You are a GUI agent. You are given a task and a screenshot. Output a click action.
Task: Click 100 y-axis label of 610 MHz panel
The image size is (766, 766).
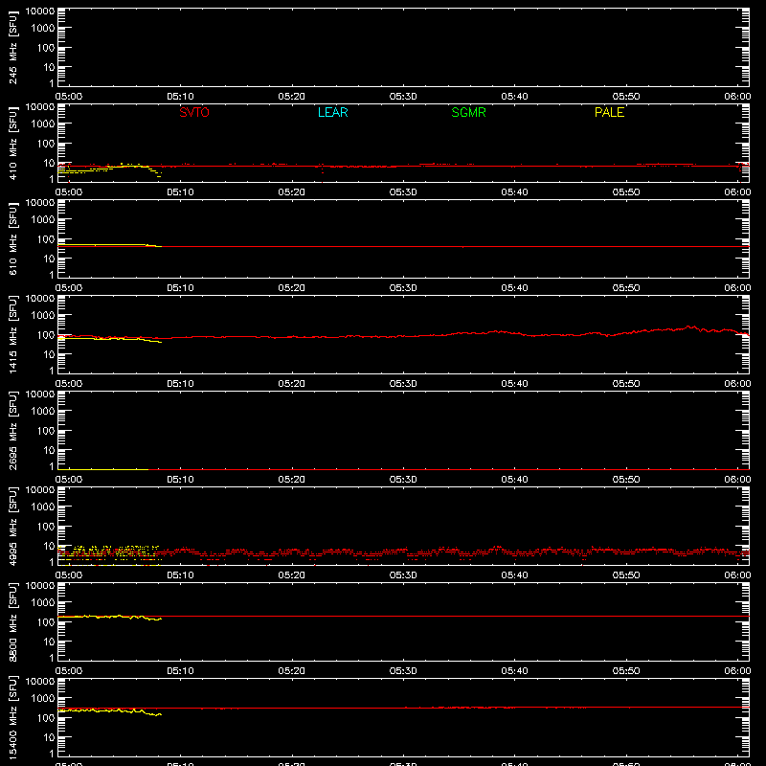click(46, 238)
